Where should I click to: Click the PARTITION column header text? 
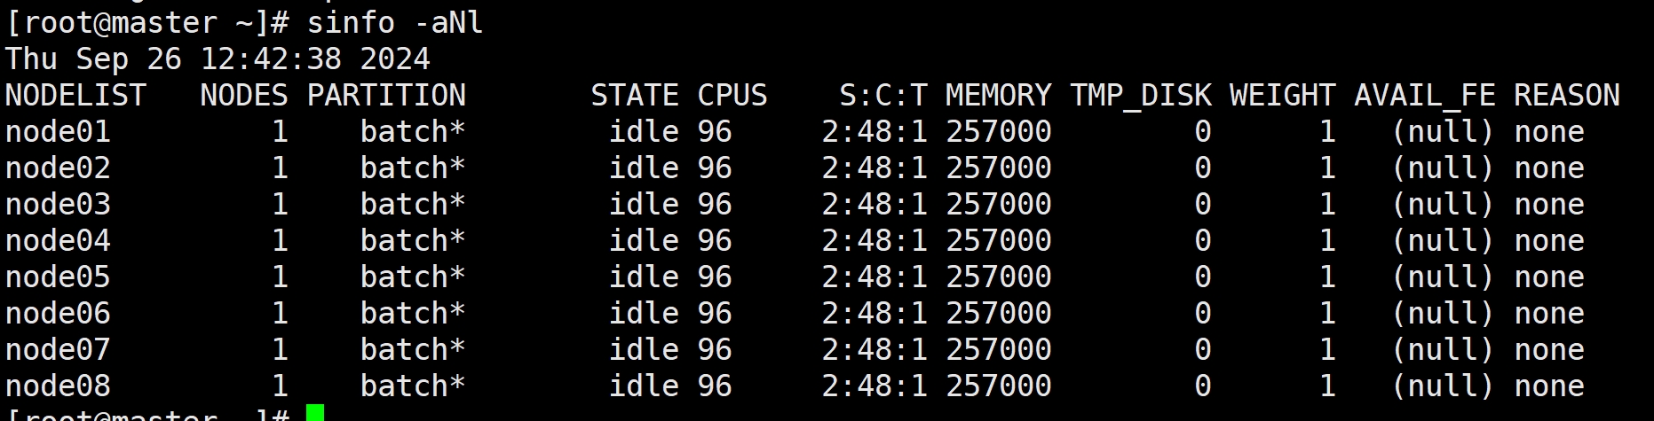click(386, 95)
